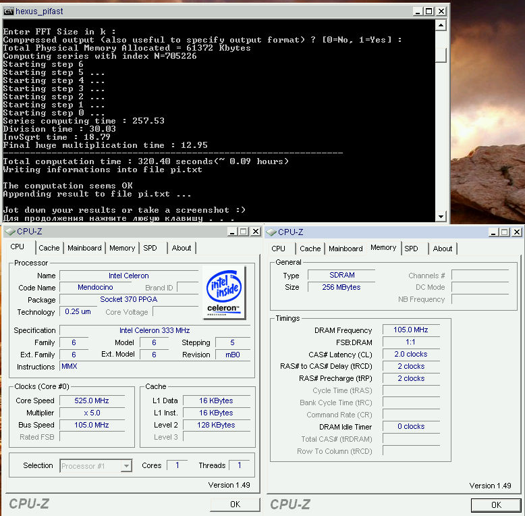Open the About tab in right CPU-Z window
The width and height of the screenshot is (525, 516).
pos(443,249)
